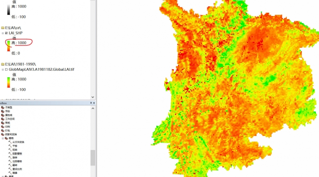This screenshot has width=319, height=177.
Task: Select the 旋转 tool entry
Action: pos(15,157)
